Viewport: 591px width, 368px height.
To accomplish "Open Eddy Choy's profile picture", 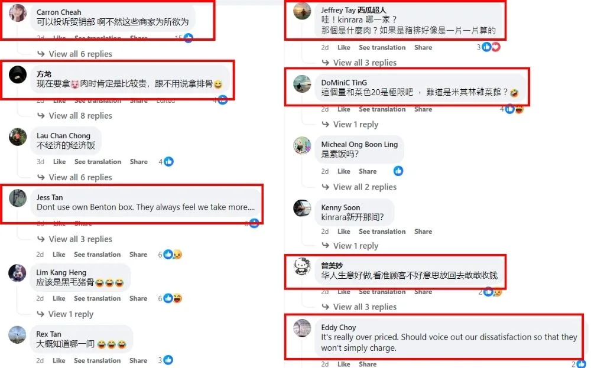I will (302, 328).
